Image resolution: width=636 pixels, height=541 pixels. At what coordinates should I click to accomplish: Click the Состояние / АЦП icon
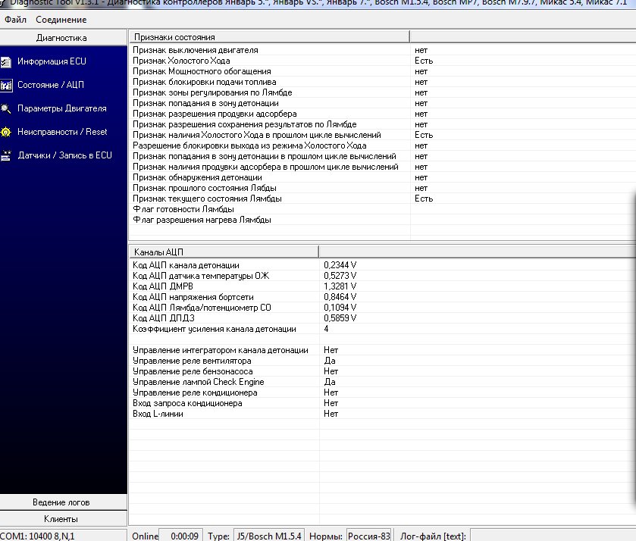(5, 85)
